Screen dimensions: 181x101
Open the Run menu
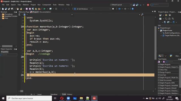tap(39, 5)
